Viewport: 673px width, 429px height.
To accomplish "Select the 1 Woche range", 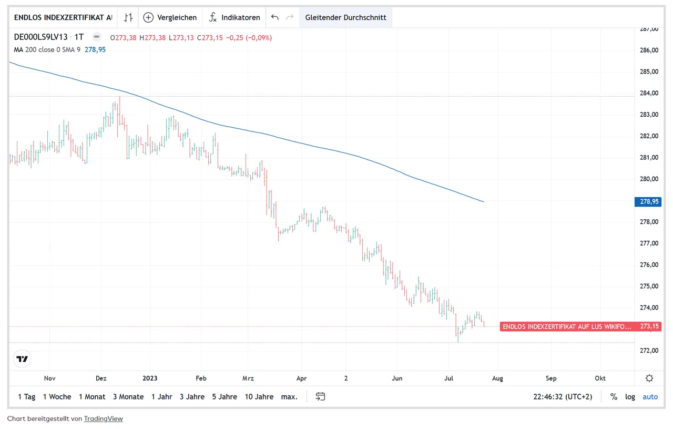I will click(57, 397).
